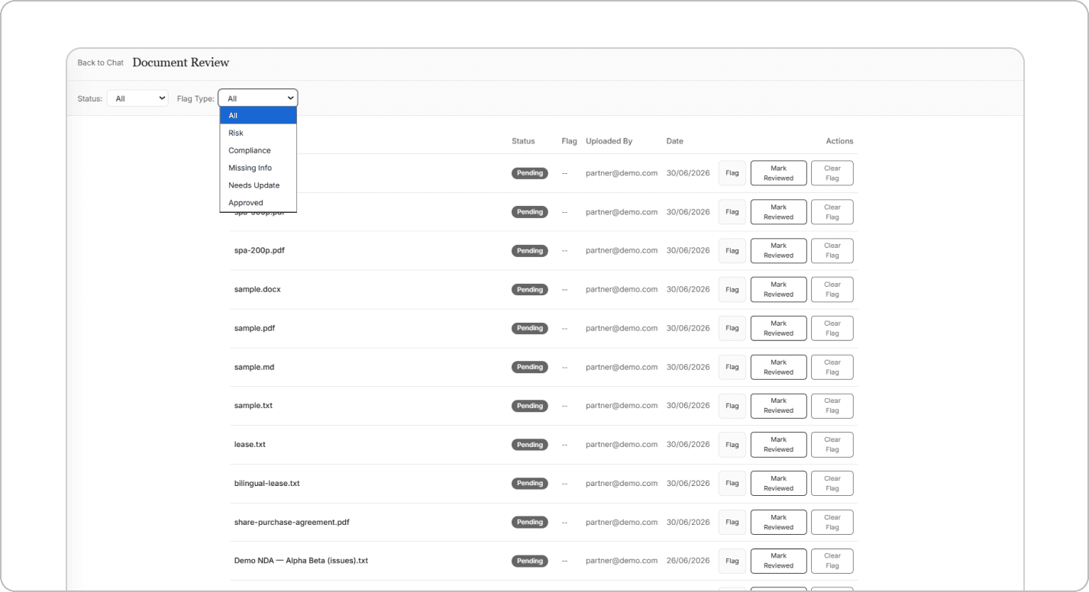
Task: Flag the Demo NDA Alpha Beta document
Action: click(x=732, y=561)
